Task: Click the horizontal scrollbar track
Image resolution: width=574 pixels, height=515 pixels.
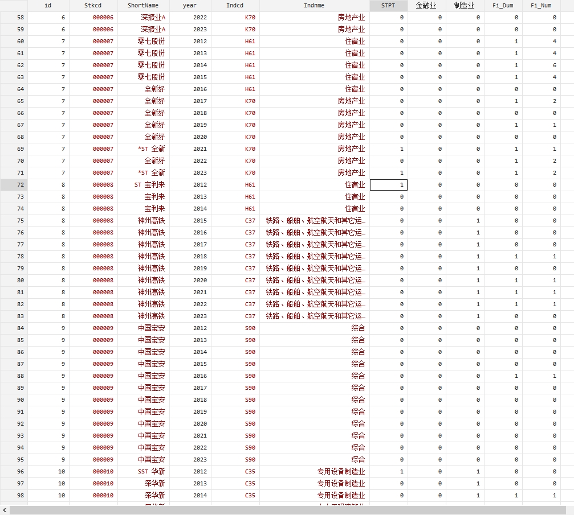Action: pyautogui.click(x=288, y=510)
